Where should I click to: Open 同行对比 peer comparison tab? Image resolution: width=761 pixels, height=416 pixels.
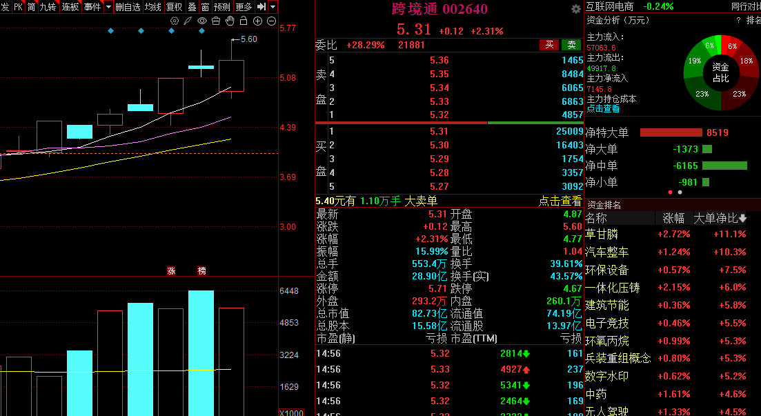pyautogui.click(x=746, y=6)
